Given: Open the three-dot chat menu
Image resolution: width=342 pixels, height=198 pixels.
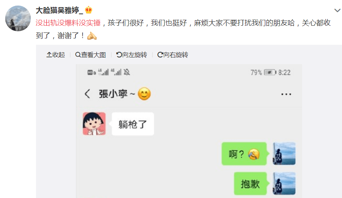Looking at the screenshot, I should click(286, 94).
